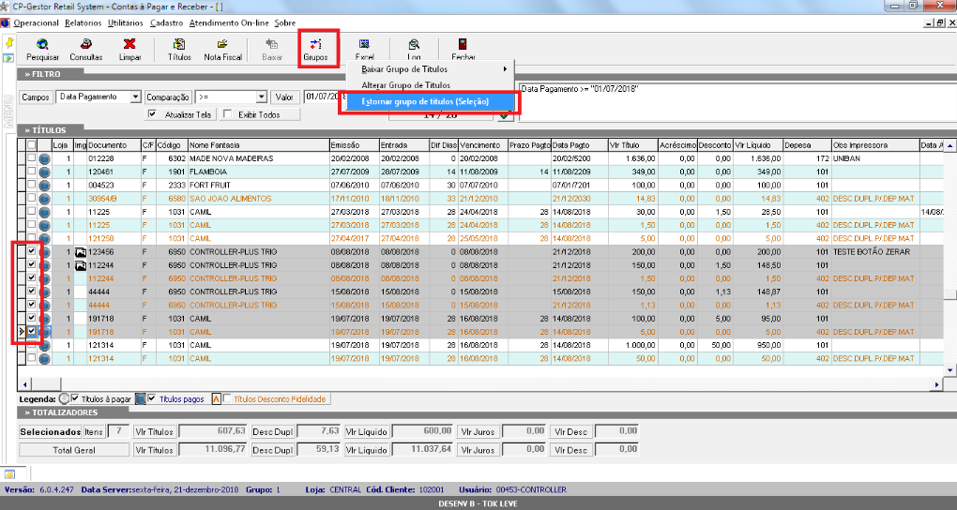Click the Campos button
This screenshot has width=957, height=510.
[x=36, y=97]
